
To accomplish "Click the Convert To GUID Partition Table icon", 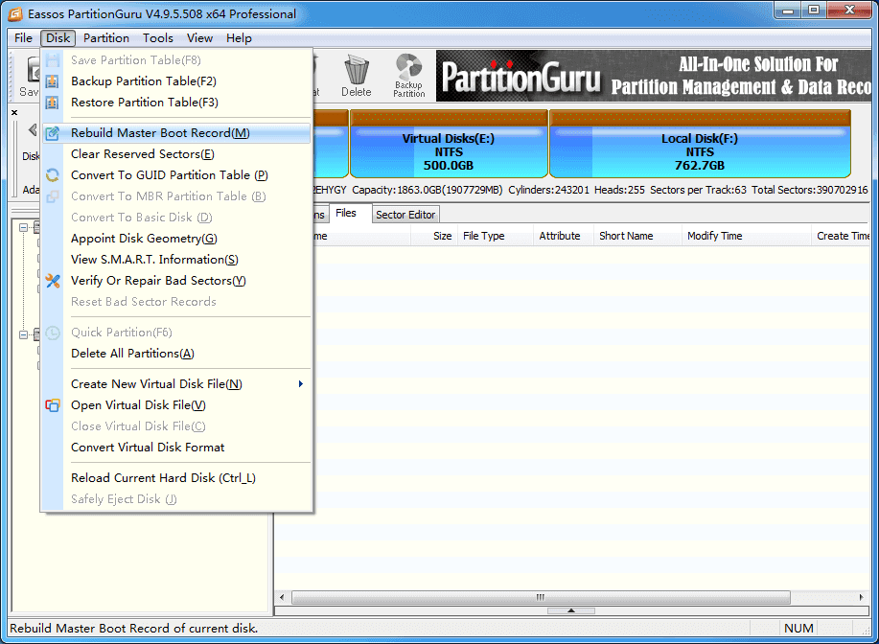I will point(52,175).
